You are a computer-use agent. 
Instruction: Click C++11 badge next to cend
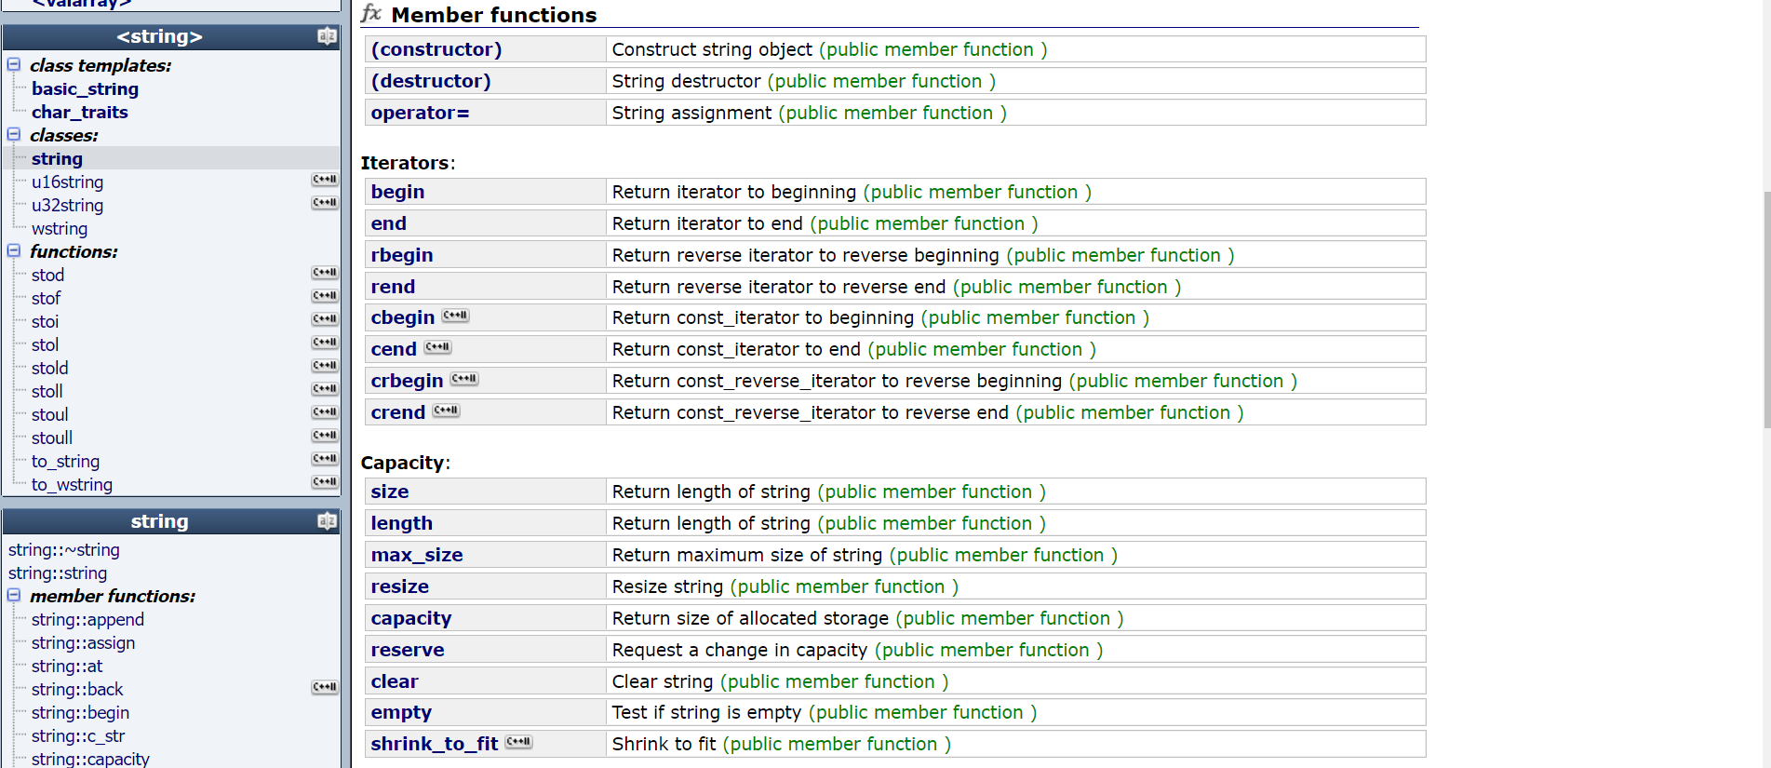click(x=437, y=347)
